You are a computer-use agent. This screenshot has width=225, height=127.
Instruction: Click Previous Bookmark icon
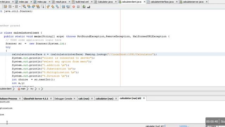[48, 7]
